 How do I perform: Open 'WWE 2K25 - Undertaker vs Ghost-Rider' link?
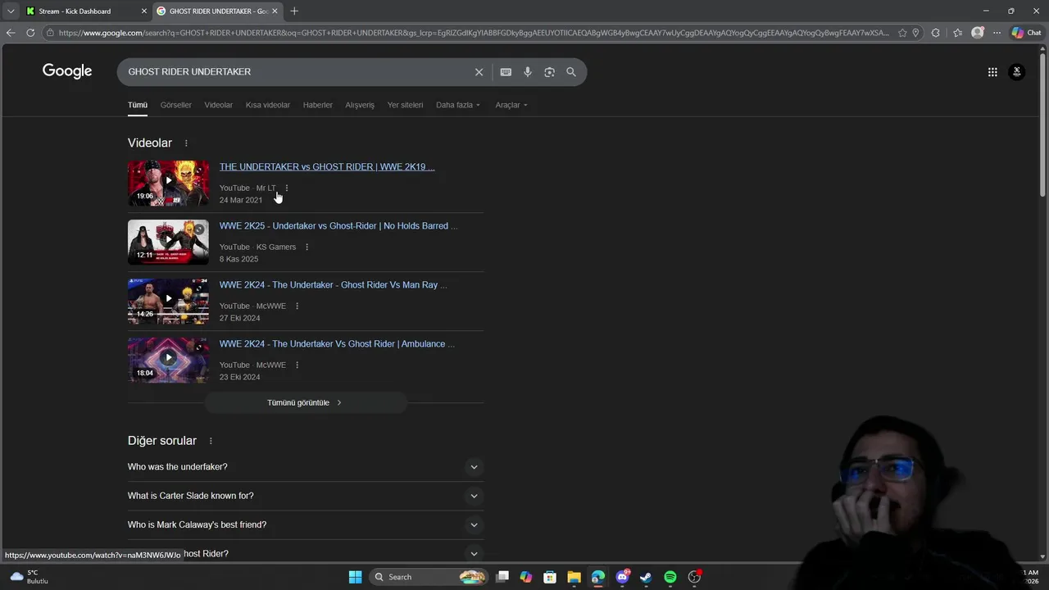[x=338, y=226]
